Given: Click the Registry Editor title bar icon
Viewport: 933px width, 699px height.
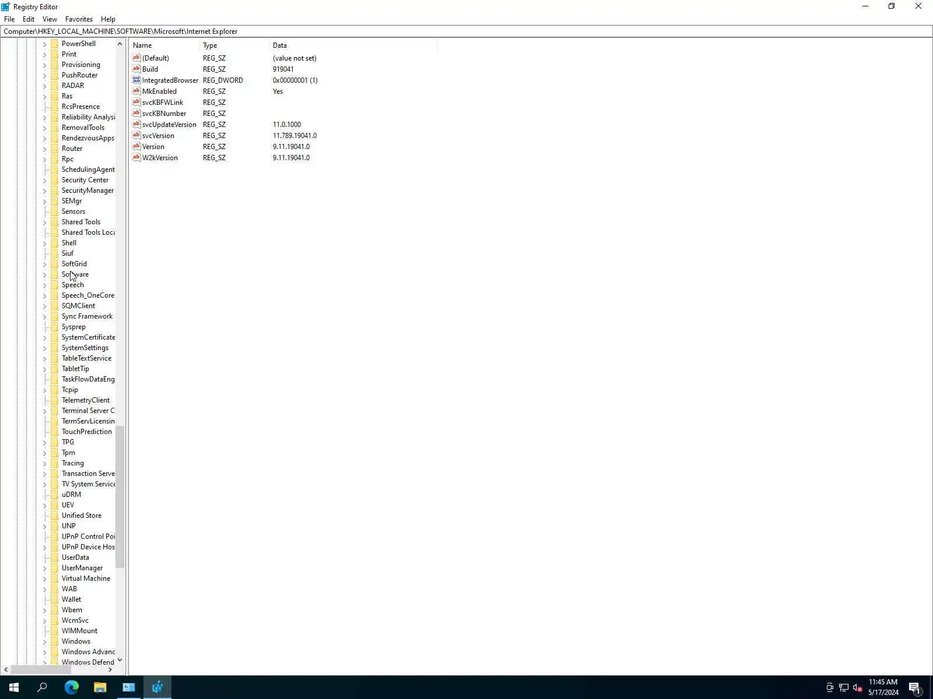Looking at the screenshot, I should [x=6, y=6].
